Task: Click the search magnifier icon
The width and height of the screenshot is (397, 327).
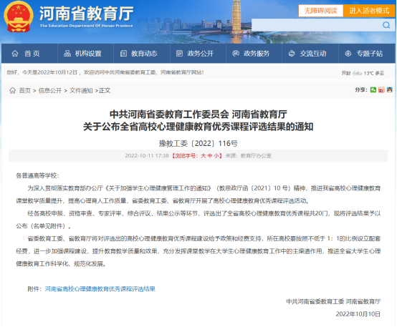Action: click(x=386, y=25)
